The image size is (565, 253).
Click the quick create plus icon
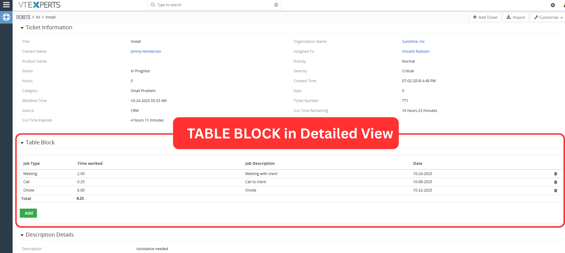tap(553, 5)
